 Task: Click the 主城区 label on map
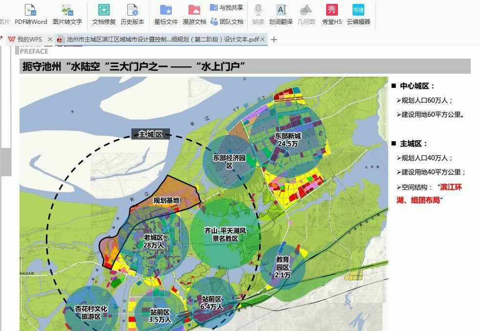pyautogui.click(x=150, y=134)
